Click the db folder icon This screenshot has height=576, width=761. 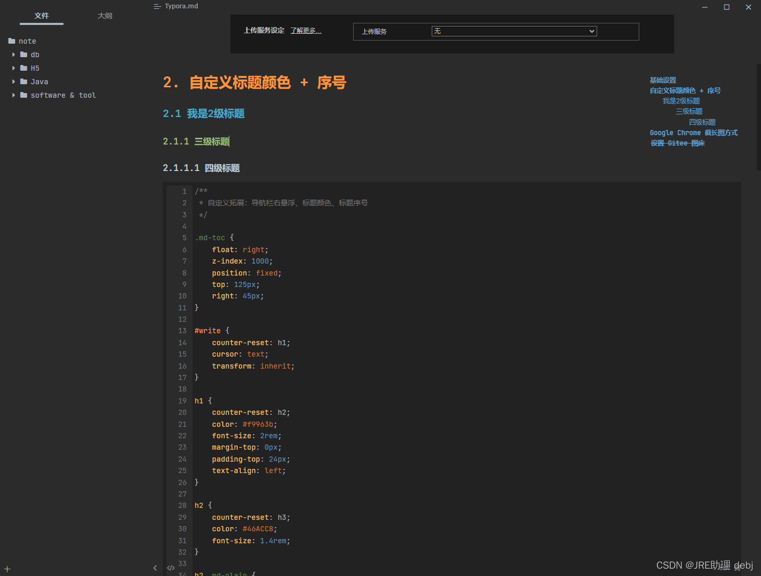coord(23,55)
